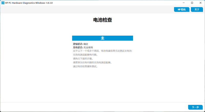Screen dimensions: 205x112
Task: Close the HP diagnostics window
Action: coord(200,3)
